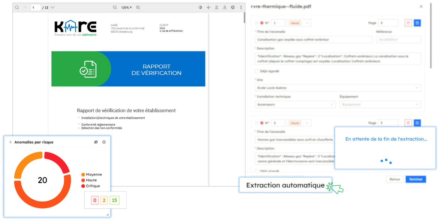Hide the Anomalies par risque widget
Viewport: 441px width, 220px height.
pos(96,142)
